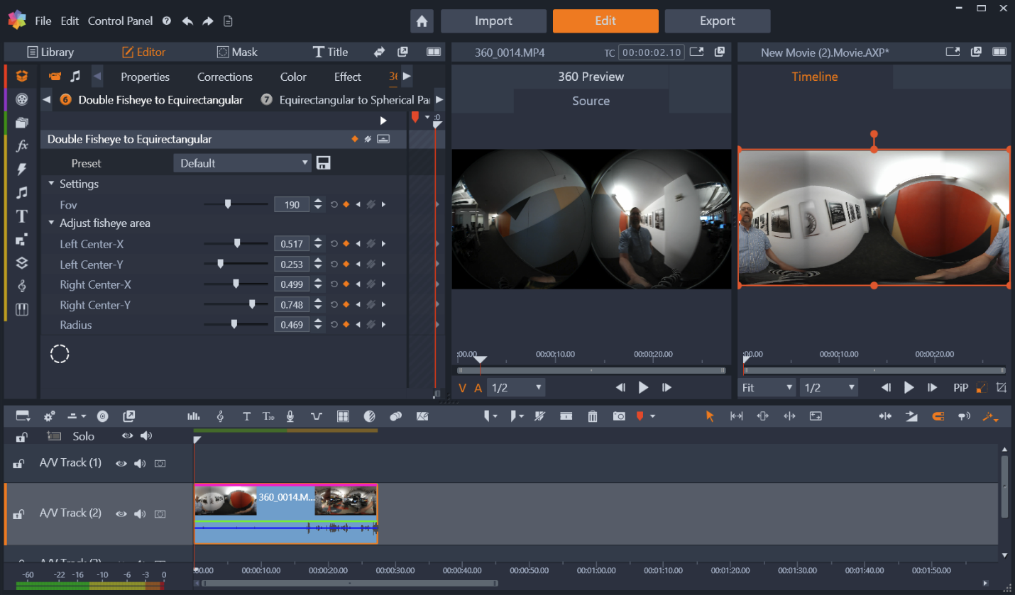Image resolution: width=1015 pixels, height=595 pixels.
Task: Lock A/V Track (1) using the padlock
Action: [x=18, y=463]
